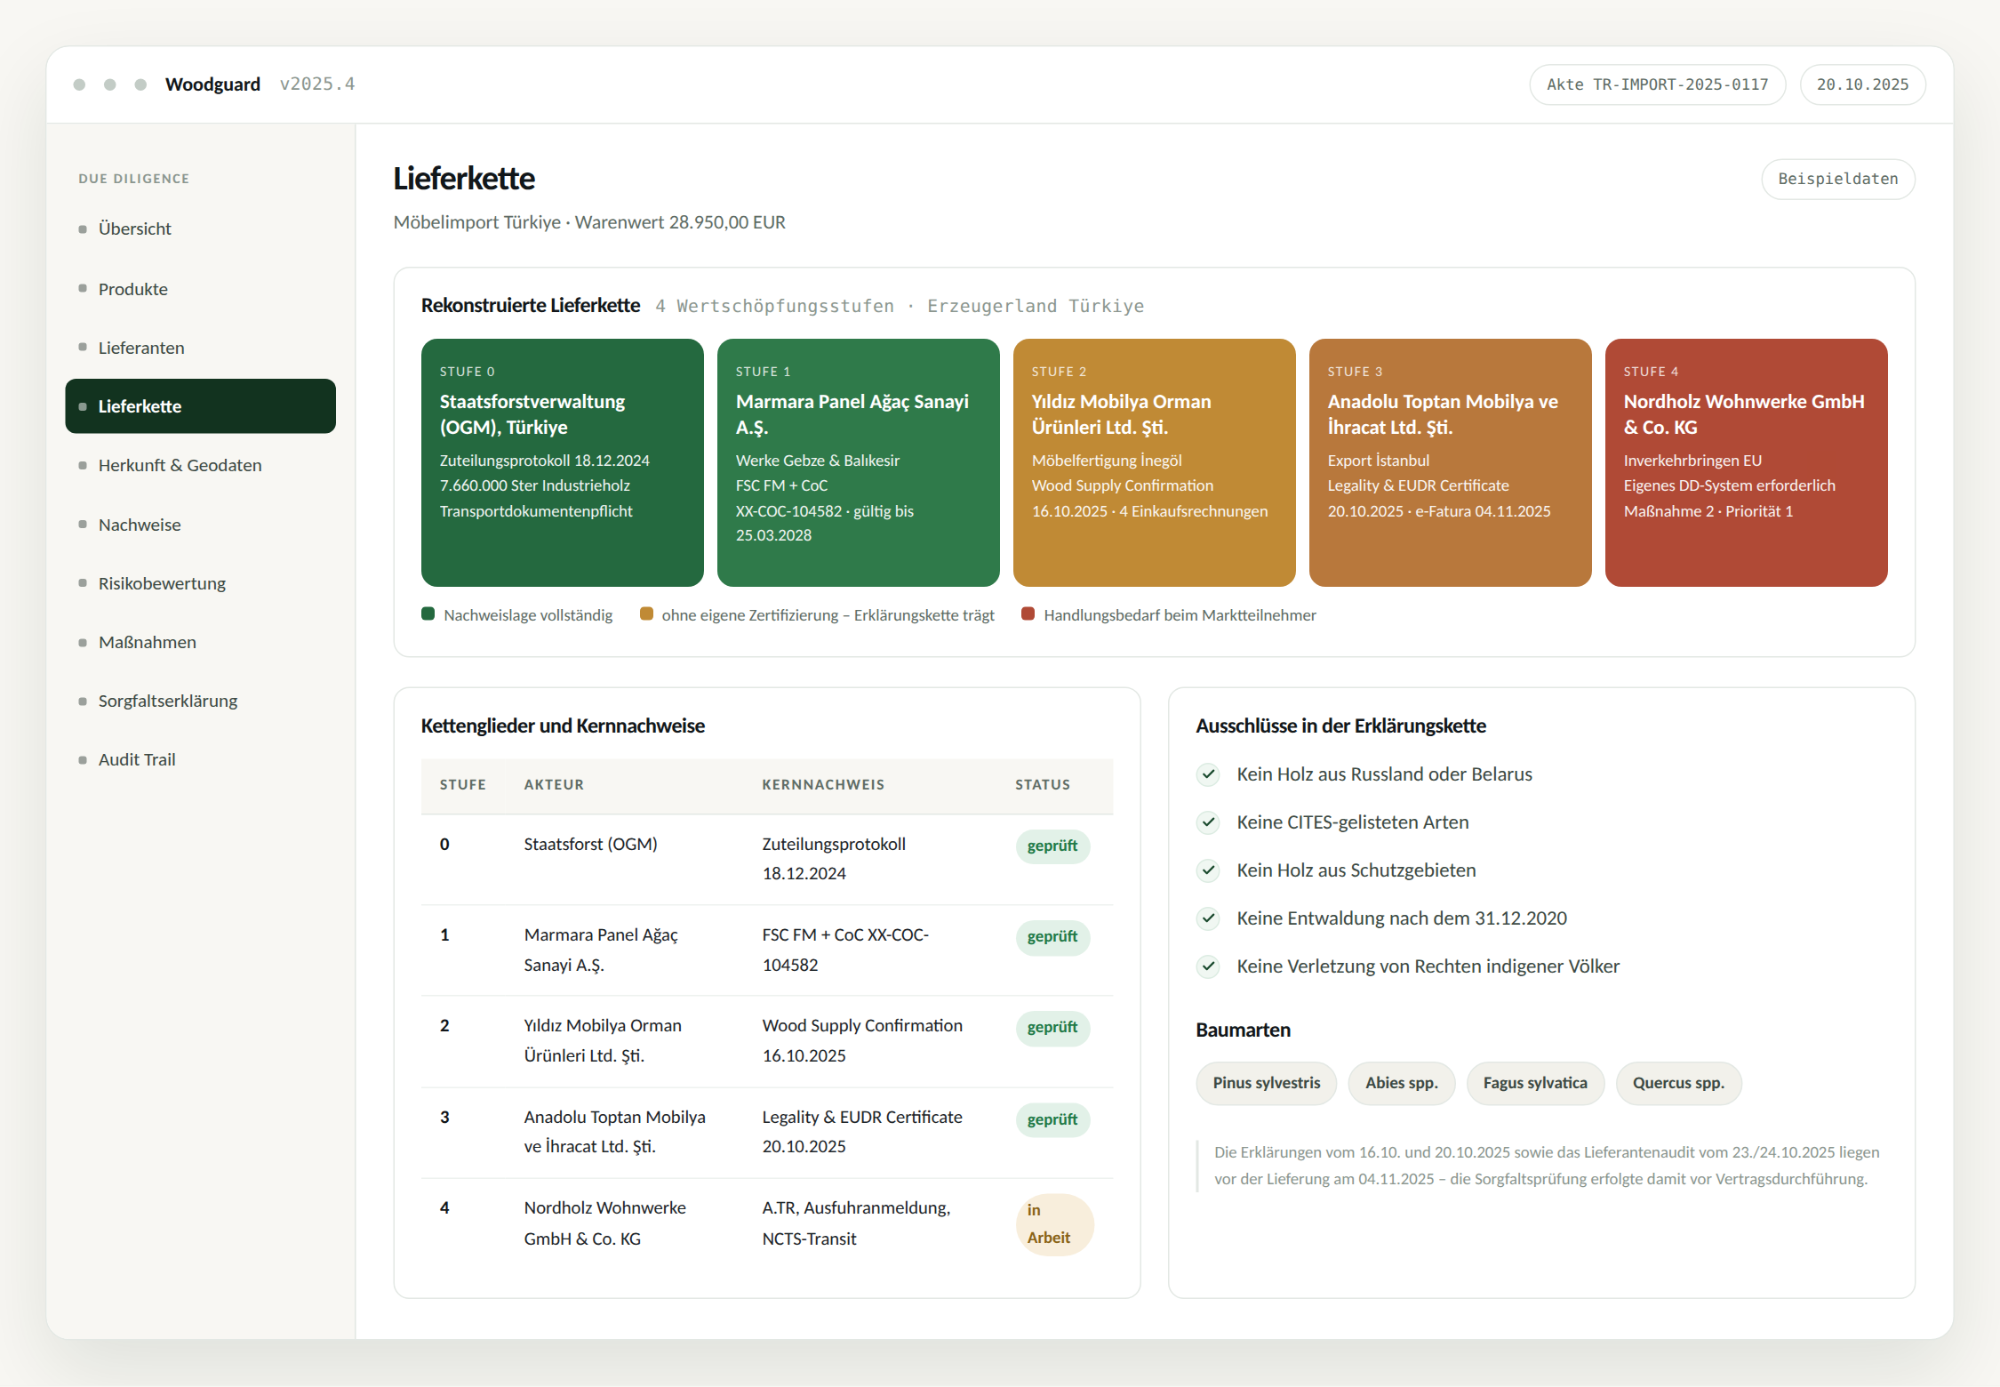
Task: Click geprüft status for Anadolu Toptan row
Action: [1052, 1120]
